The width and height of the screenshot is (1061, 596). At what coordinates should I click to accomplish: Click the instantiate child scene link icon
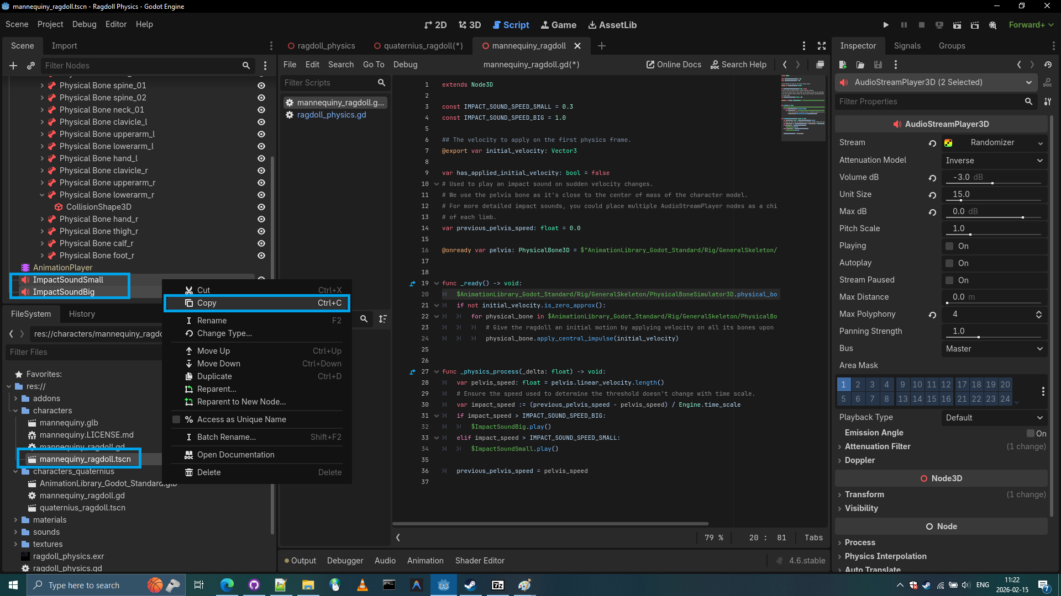tap(31, 66)
